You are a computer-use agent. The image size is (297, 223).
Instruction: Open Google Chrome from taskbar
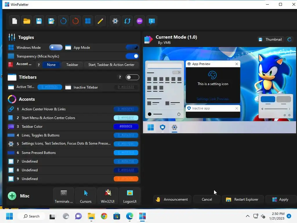[104, 216]
